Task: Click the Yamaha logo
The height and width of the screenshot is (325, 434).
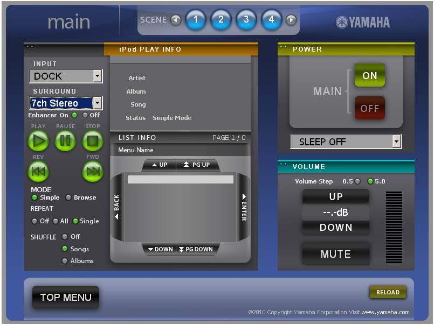Action: click(363, 23)
